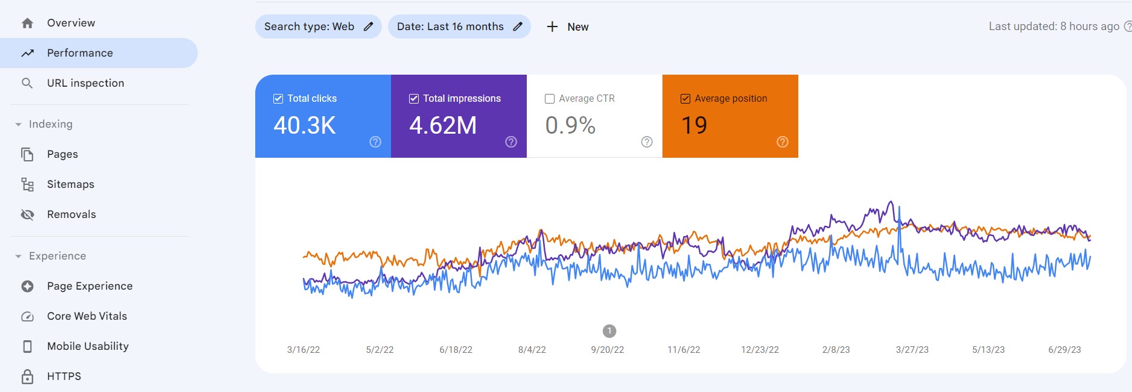Uncheck the Total clicks checkbox
The height and width of the screenshot is (392, 1132).
tap(278, 99)
